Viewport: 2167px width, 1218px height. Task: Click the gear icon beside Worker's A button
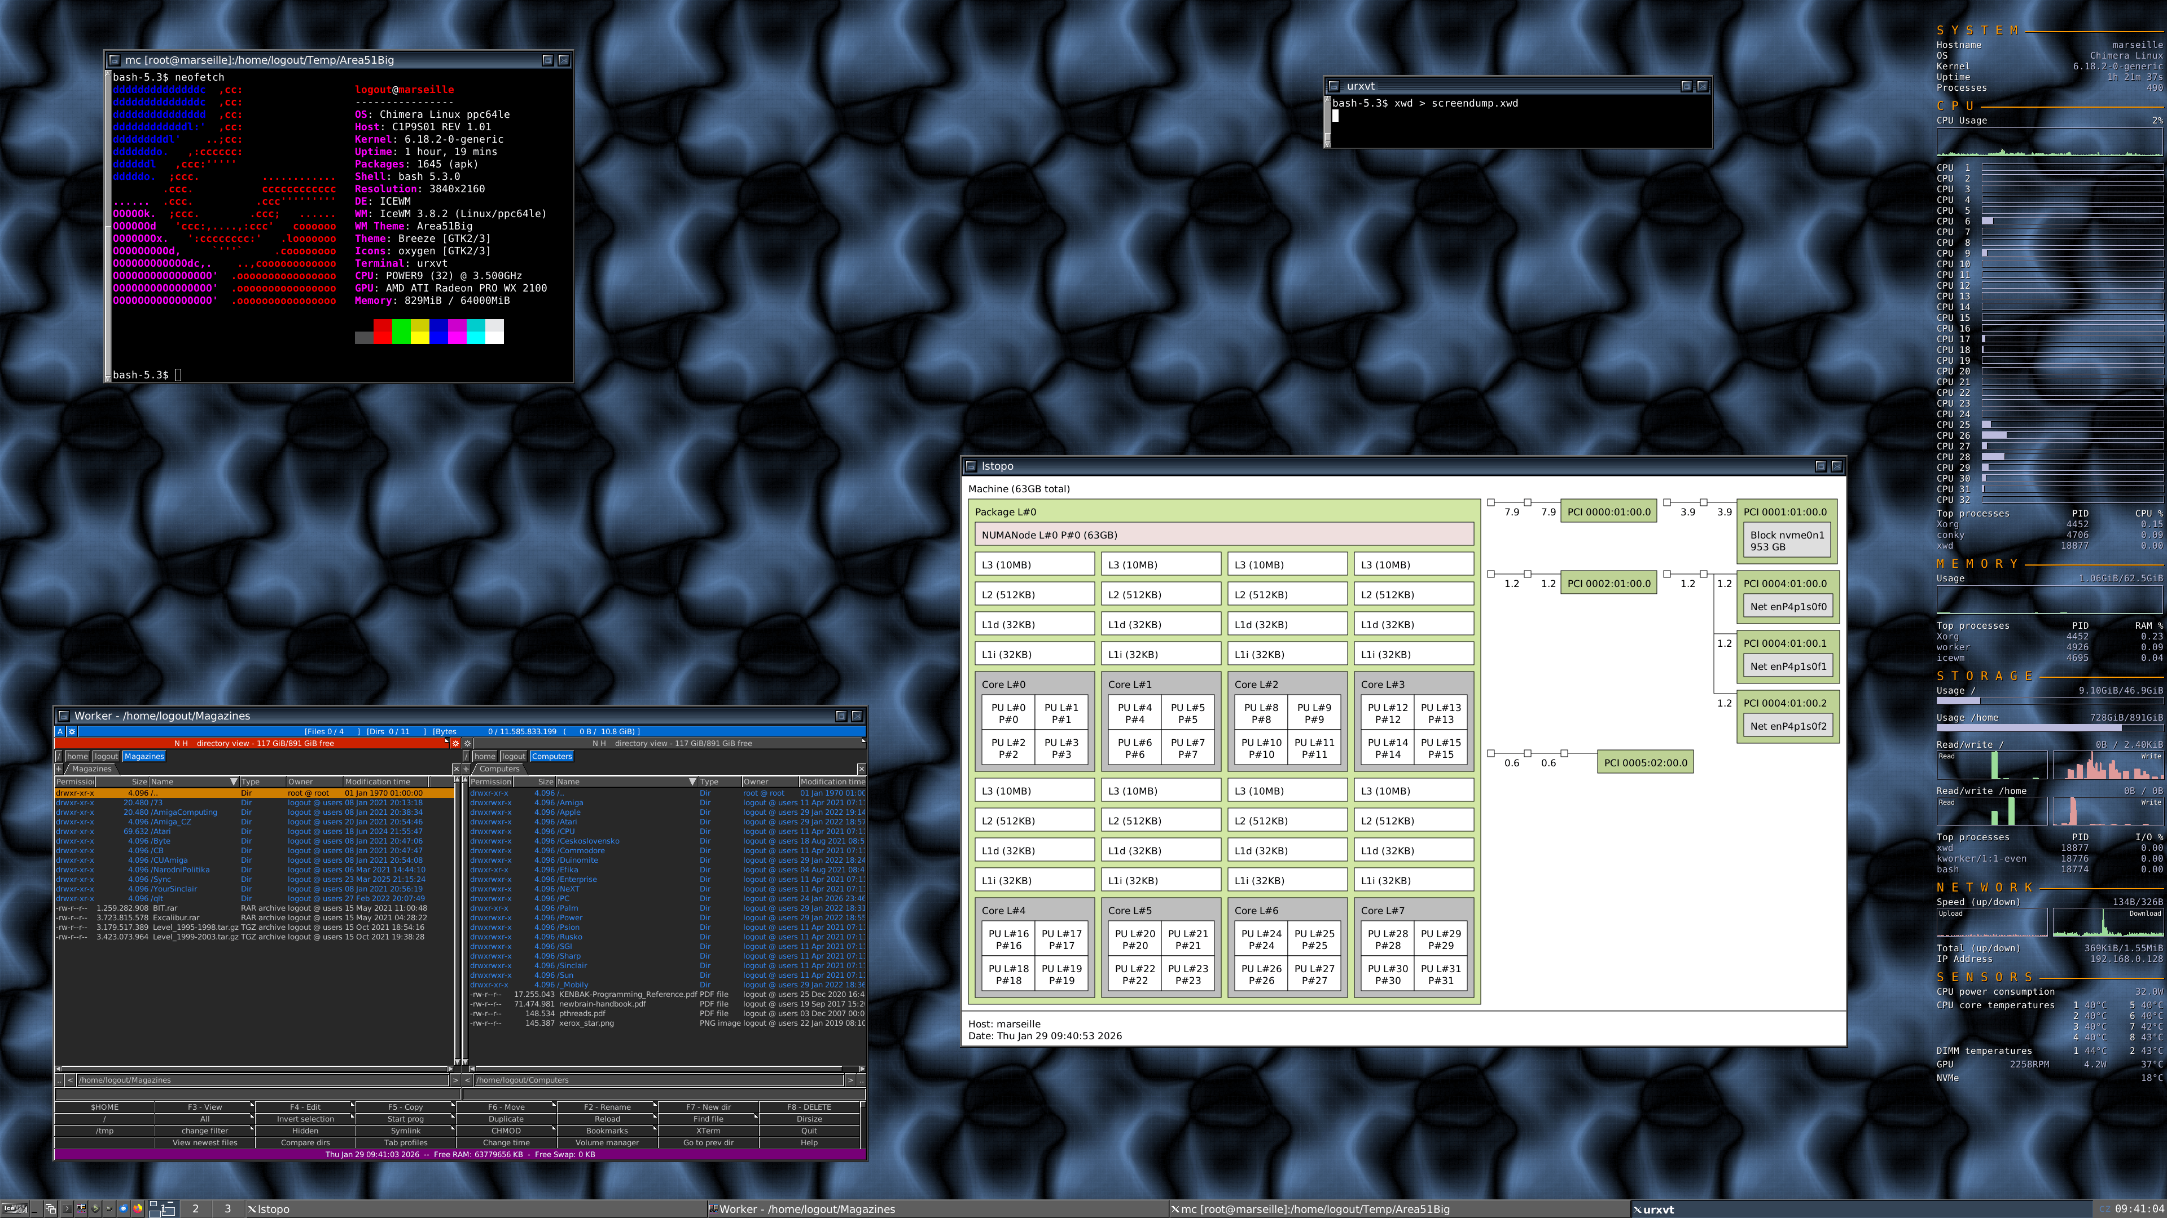pyautogui.click(x=72, y=732)
